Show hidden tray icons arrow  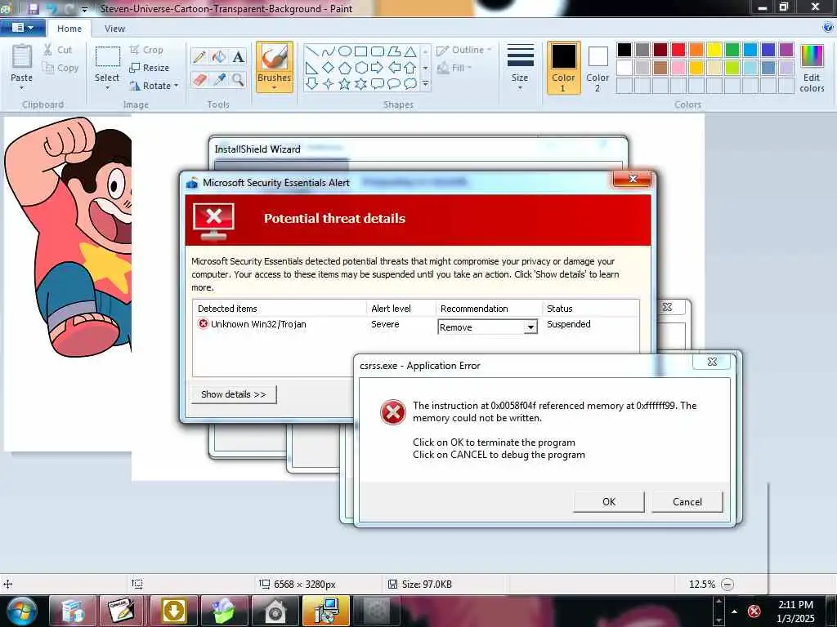(735, 611)
